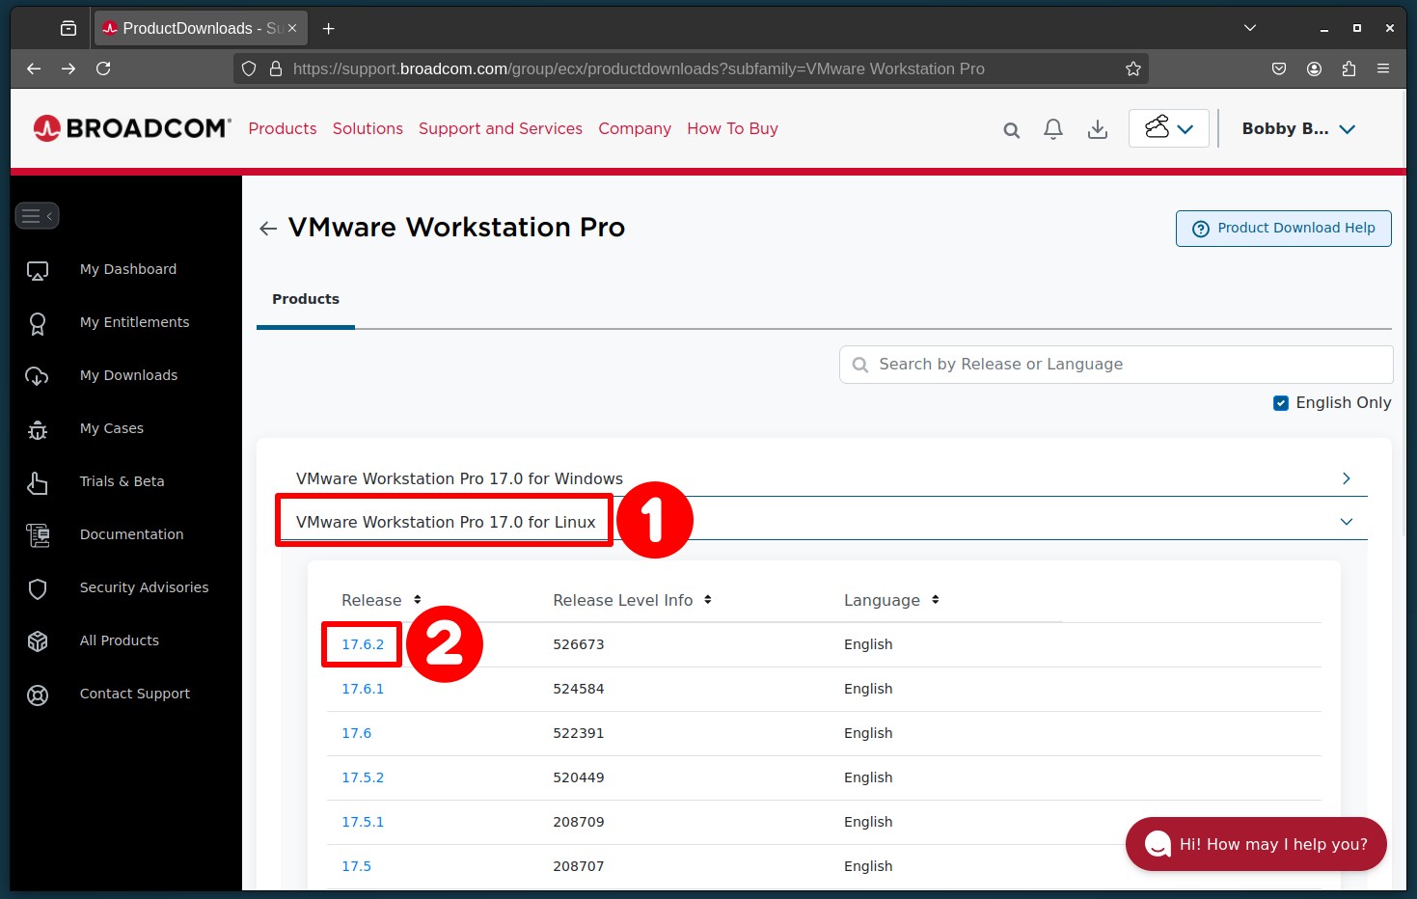
Task: Open the Hi! How may I help you chat
Action: [x=1256, y=844]
